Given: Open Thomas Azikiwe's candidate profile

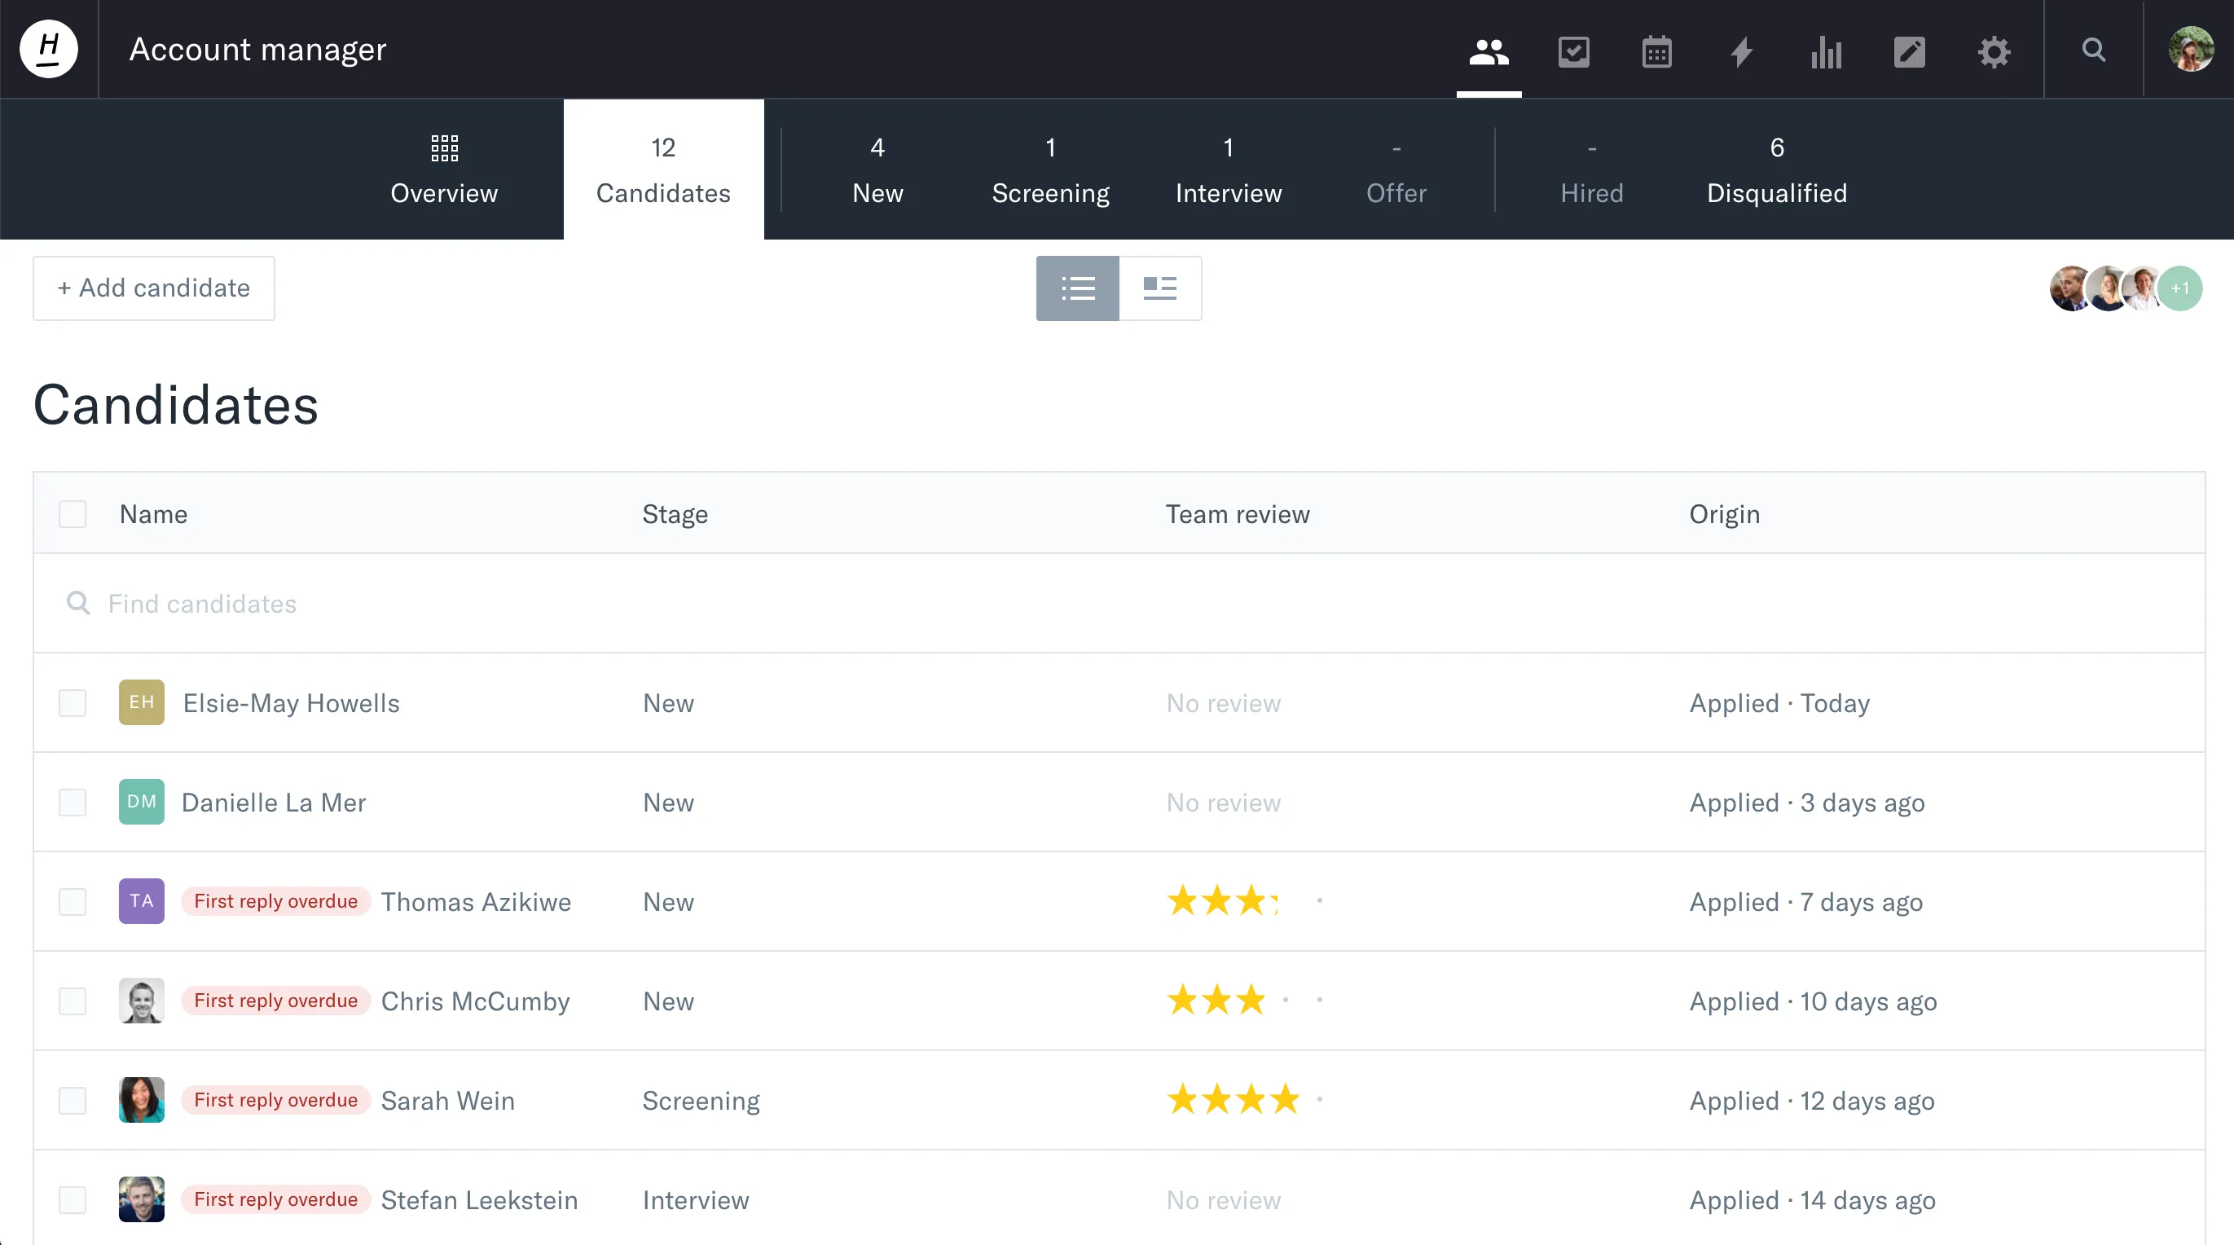Looking at the screenshot, I should (x=475, y=901).
